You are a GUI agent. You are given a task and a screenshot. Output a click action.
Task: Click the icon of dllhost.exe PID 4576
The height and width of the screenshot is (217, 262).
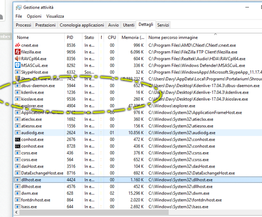pos(17,186)
